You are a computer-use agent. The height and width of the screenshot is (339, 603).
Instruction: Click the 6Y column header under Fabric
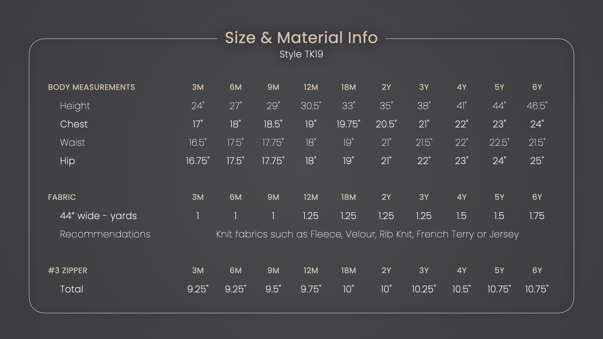[537, 197]
